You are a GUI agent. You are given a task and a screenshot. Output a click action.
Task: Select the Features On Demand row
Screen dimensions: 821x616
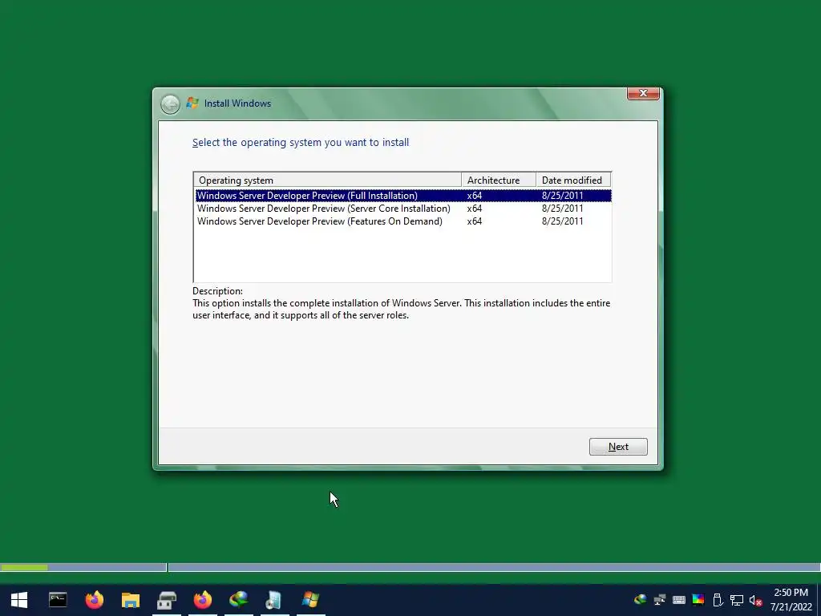(x=402, y=221)
